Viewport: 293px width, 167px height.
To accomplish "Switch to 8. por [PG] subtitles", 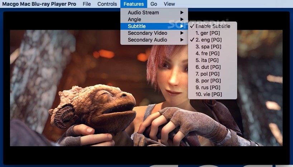I will pyautogui.click(x=208, y=81).
